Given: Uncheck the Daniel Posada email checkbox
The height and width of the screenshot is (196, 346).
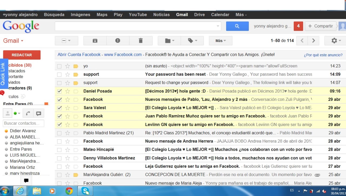Looking at the screenshot, I should point(59,91).
